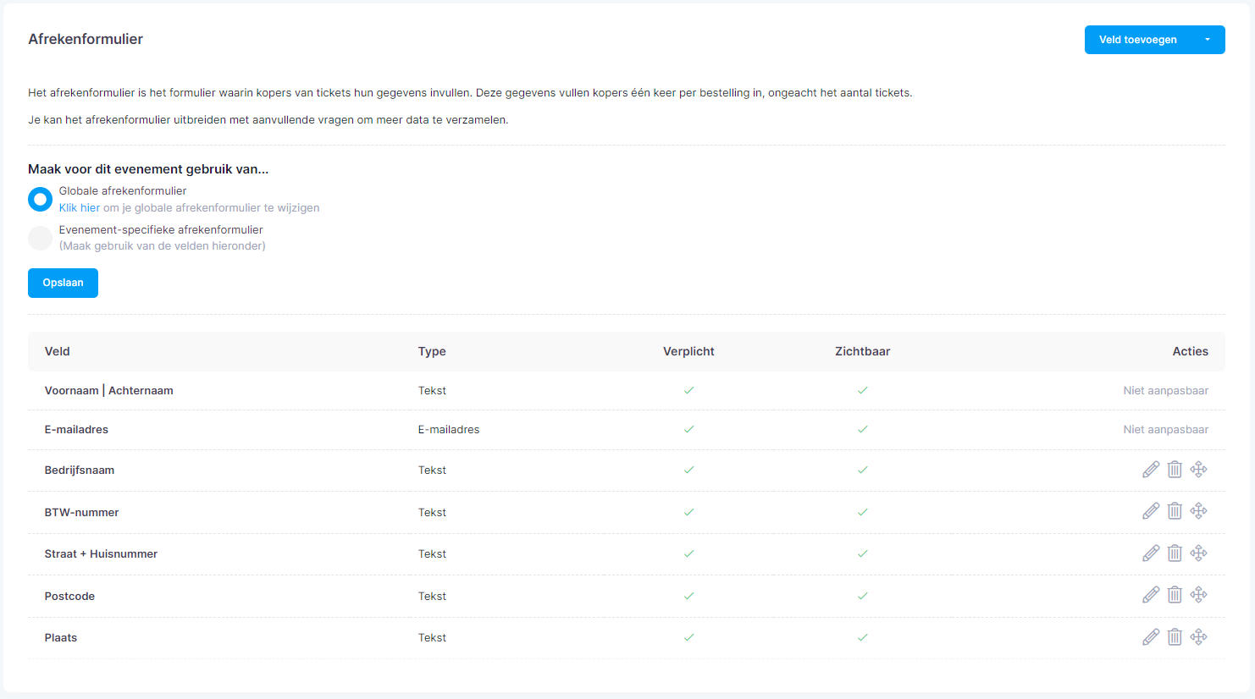The height and width of the screenshot is (699, 1255).
Task: Click the Zichtbaar checkmark for E-mailadres row
Action: (862, 429)
